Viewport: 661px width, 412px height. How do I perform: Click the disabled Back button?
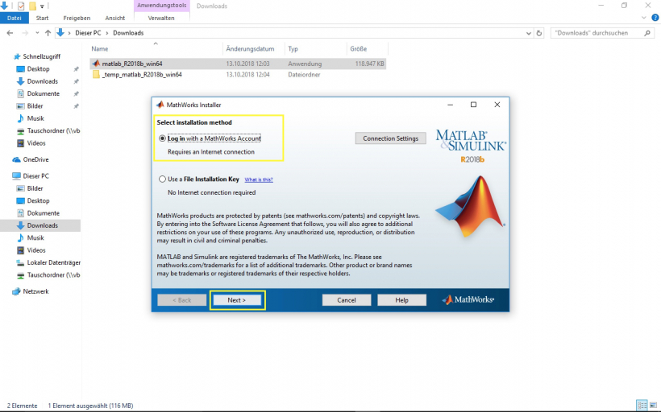(181, 300)
